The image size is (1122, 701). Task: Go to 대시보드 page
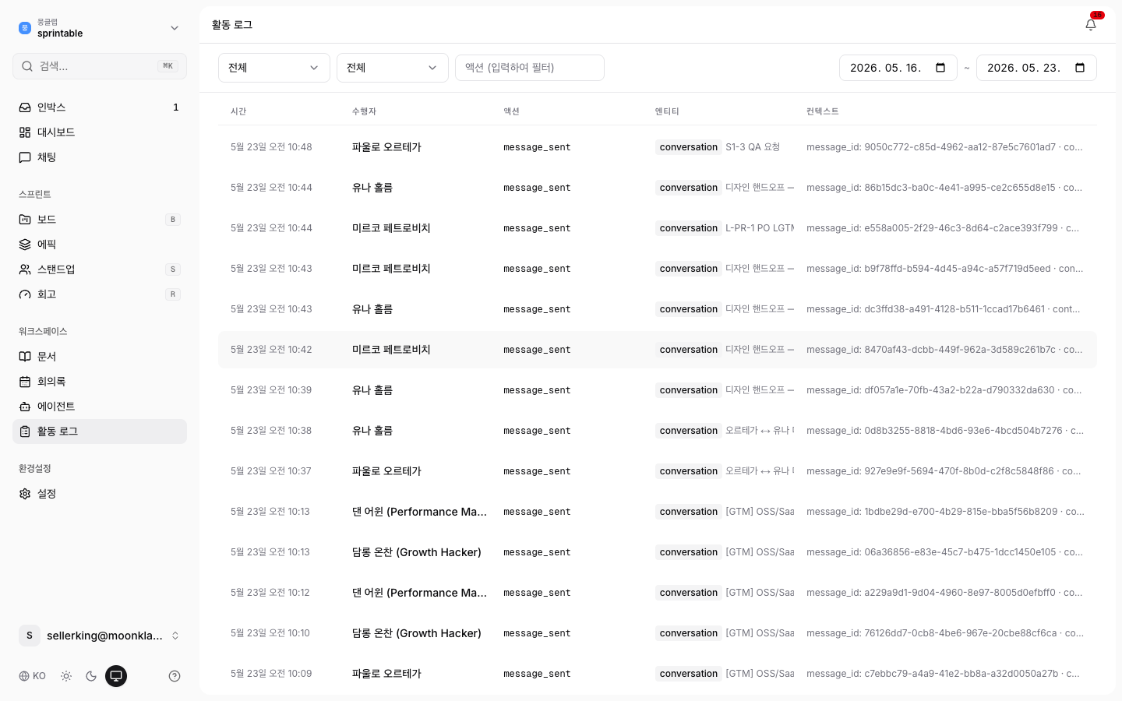click(x=100, y=132)
